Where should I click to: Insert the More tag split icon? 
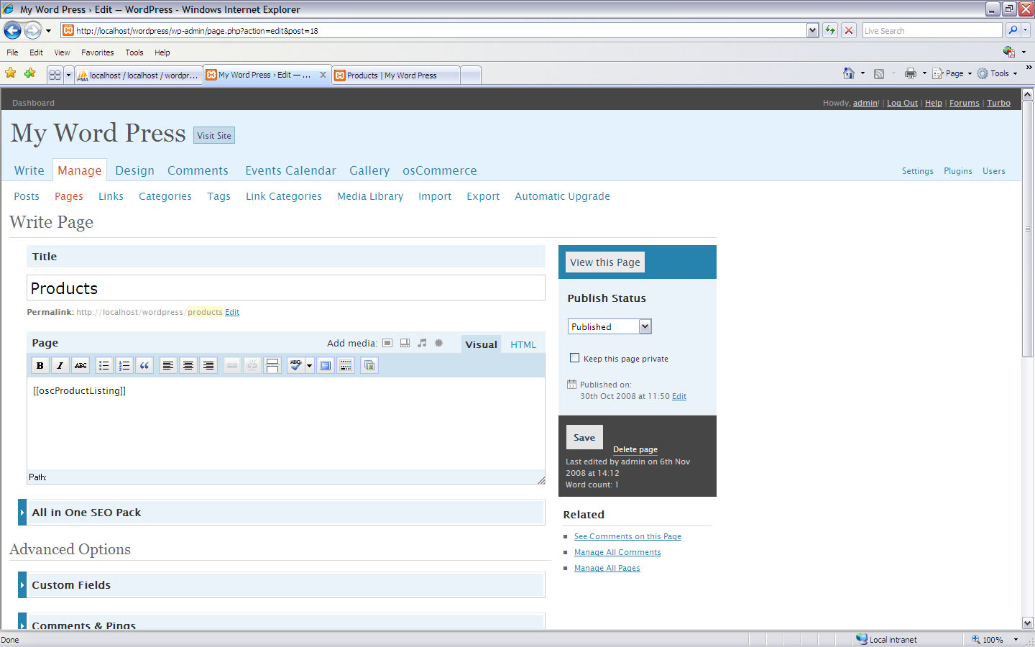tap(272, 366)
